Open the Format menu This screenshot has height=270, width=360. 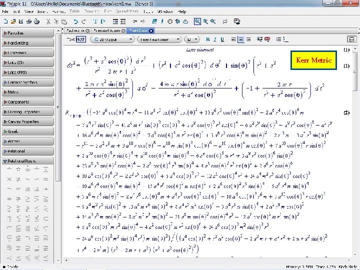coord(58,11)
